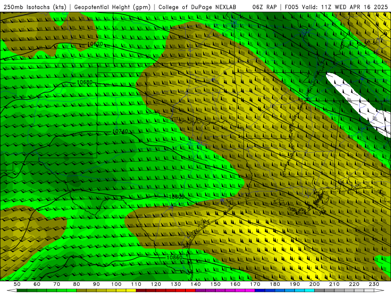Click the 70 value on the color scale
The height and width of the screenshot is (293, 391).
57,284
